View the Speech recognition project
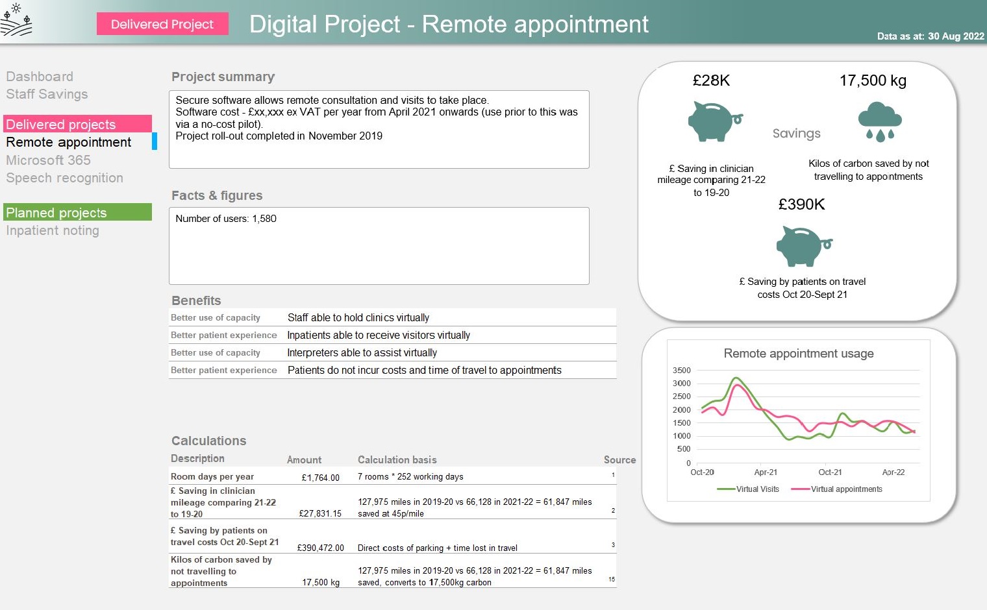Screen dimensions: 987x610 coord(64,178)
